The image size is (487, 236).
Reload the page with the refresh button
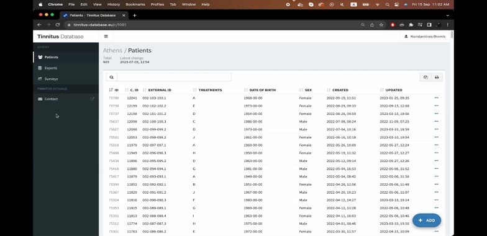click(57, 25)
